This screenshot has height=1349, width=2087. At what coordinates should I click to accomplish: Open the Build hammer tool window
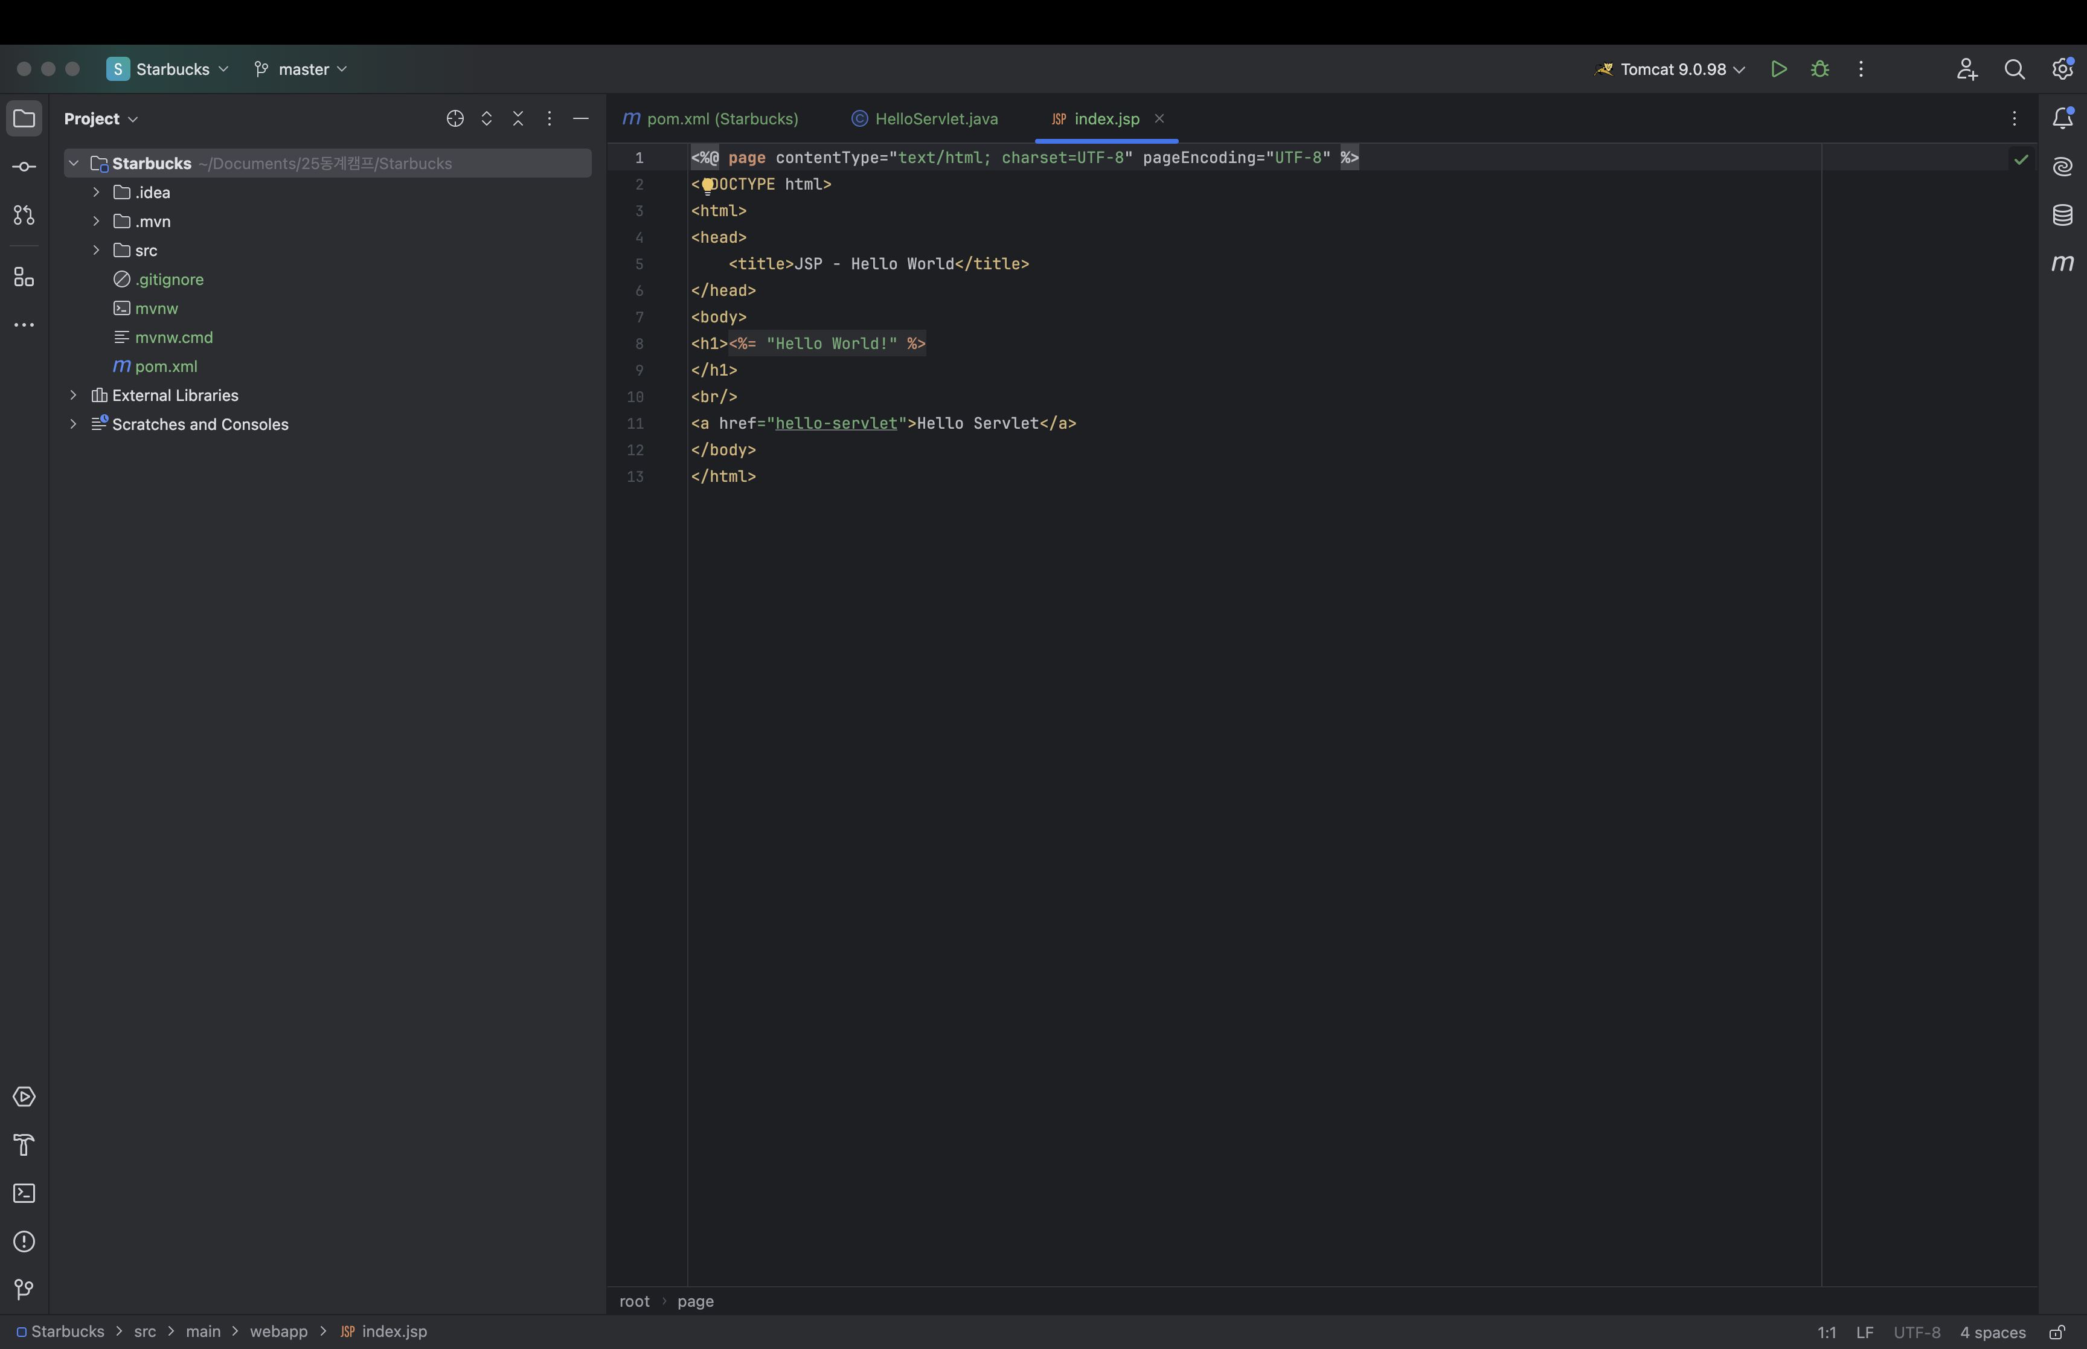[24, 1145]
